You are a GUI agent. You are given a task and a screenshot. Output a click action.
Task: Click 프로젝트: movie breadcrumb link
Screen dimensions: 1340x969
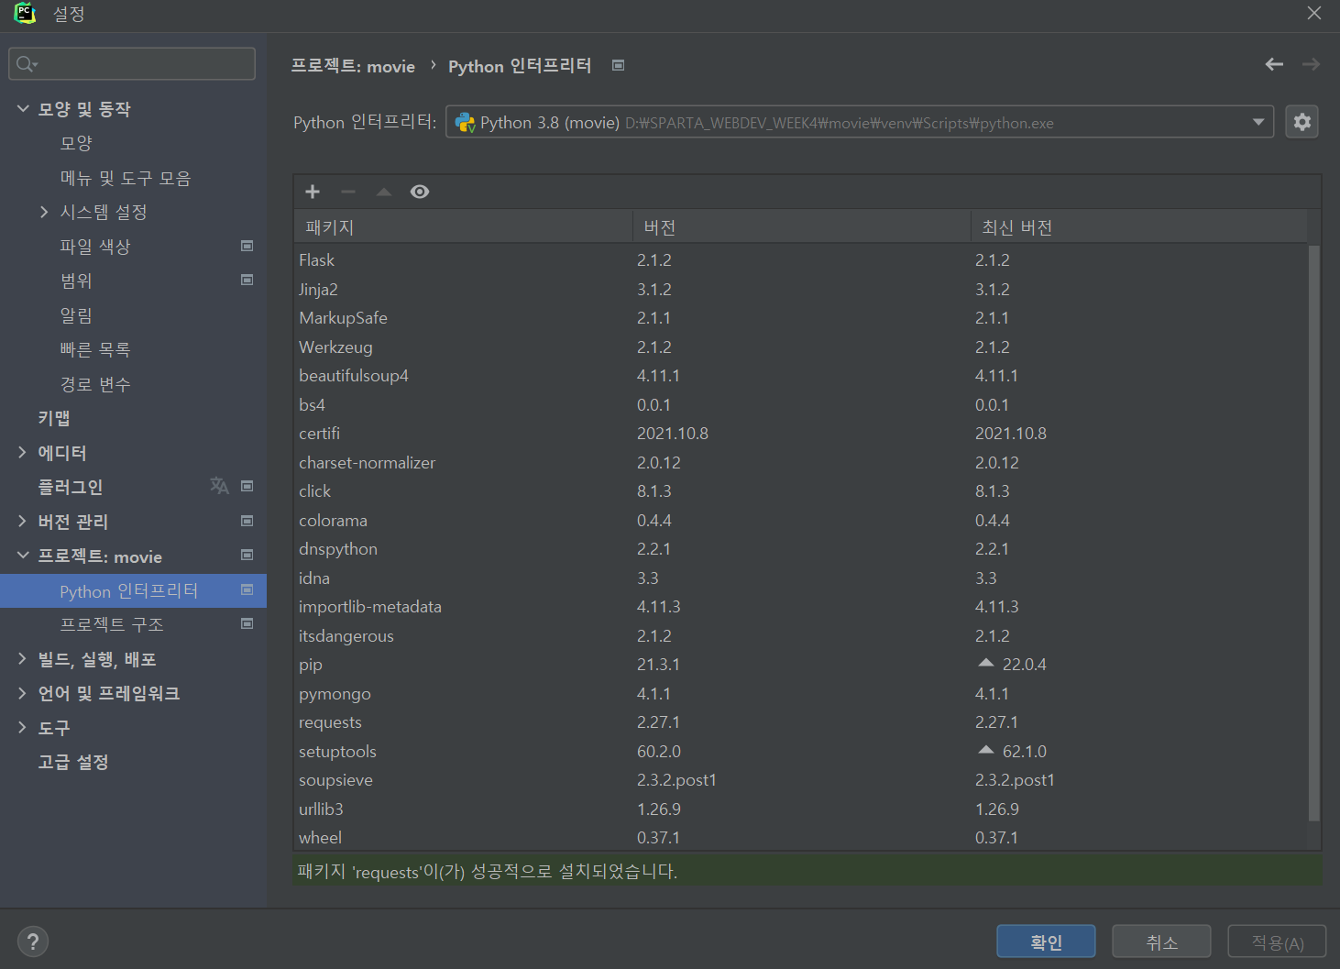(353, 66)
